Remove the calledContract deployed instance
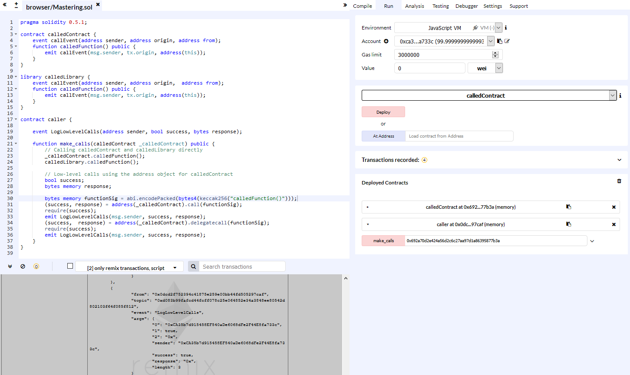Screen dimensions: 630x375 pos(614,207)
